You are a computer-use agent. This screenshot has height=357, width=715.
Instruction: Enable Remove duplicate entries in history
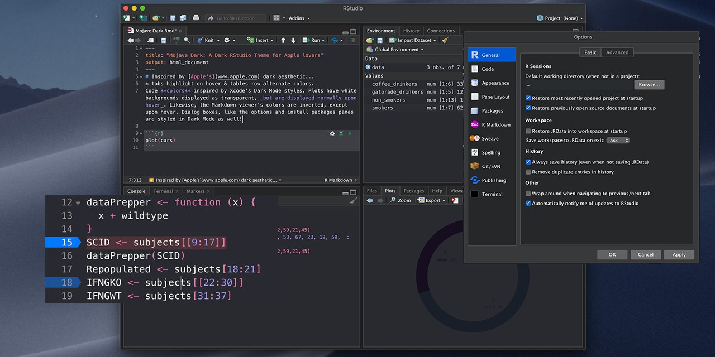(x=528, y=172)
